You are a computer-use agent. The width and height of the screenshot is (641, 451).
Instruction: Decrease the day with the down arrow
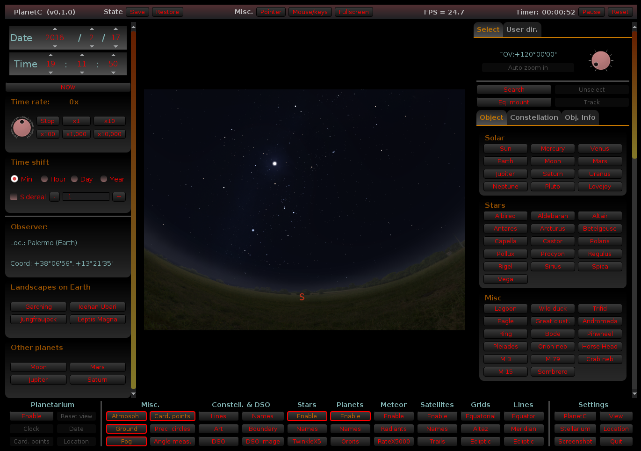pyautogui.click(x=115, y=46)
